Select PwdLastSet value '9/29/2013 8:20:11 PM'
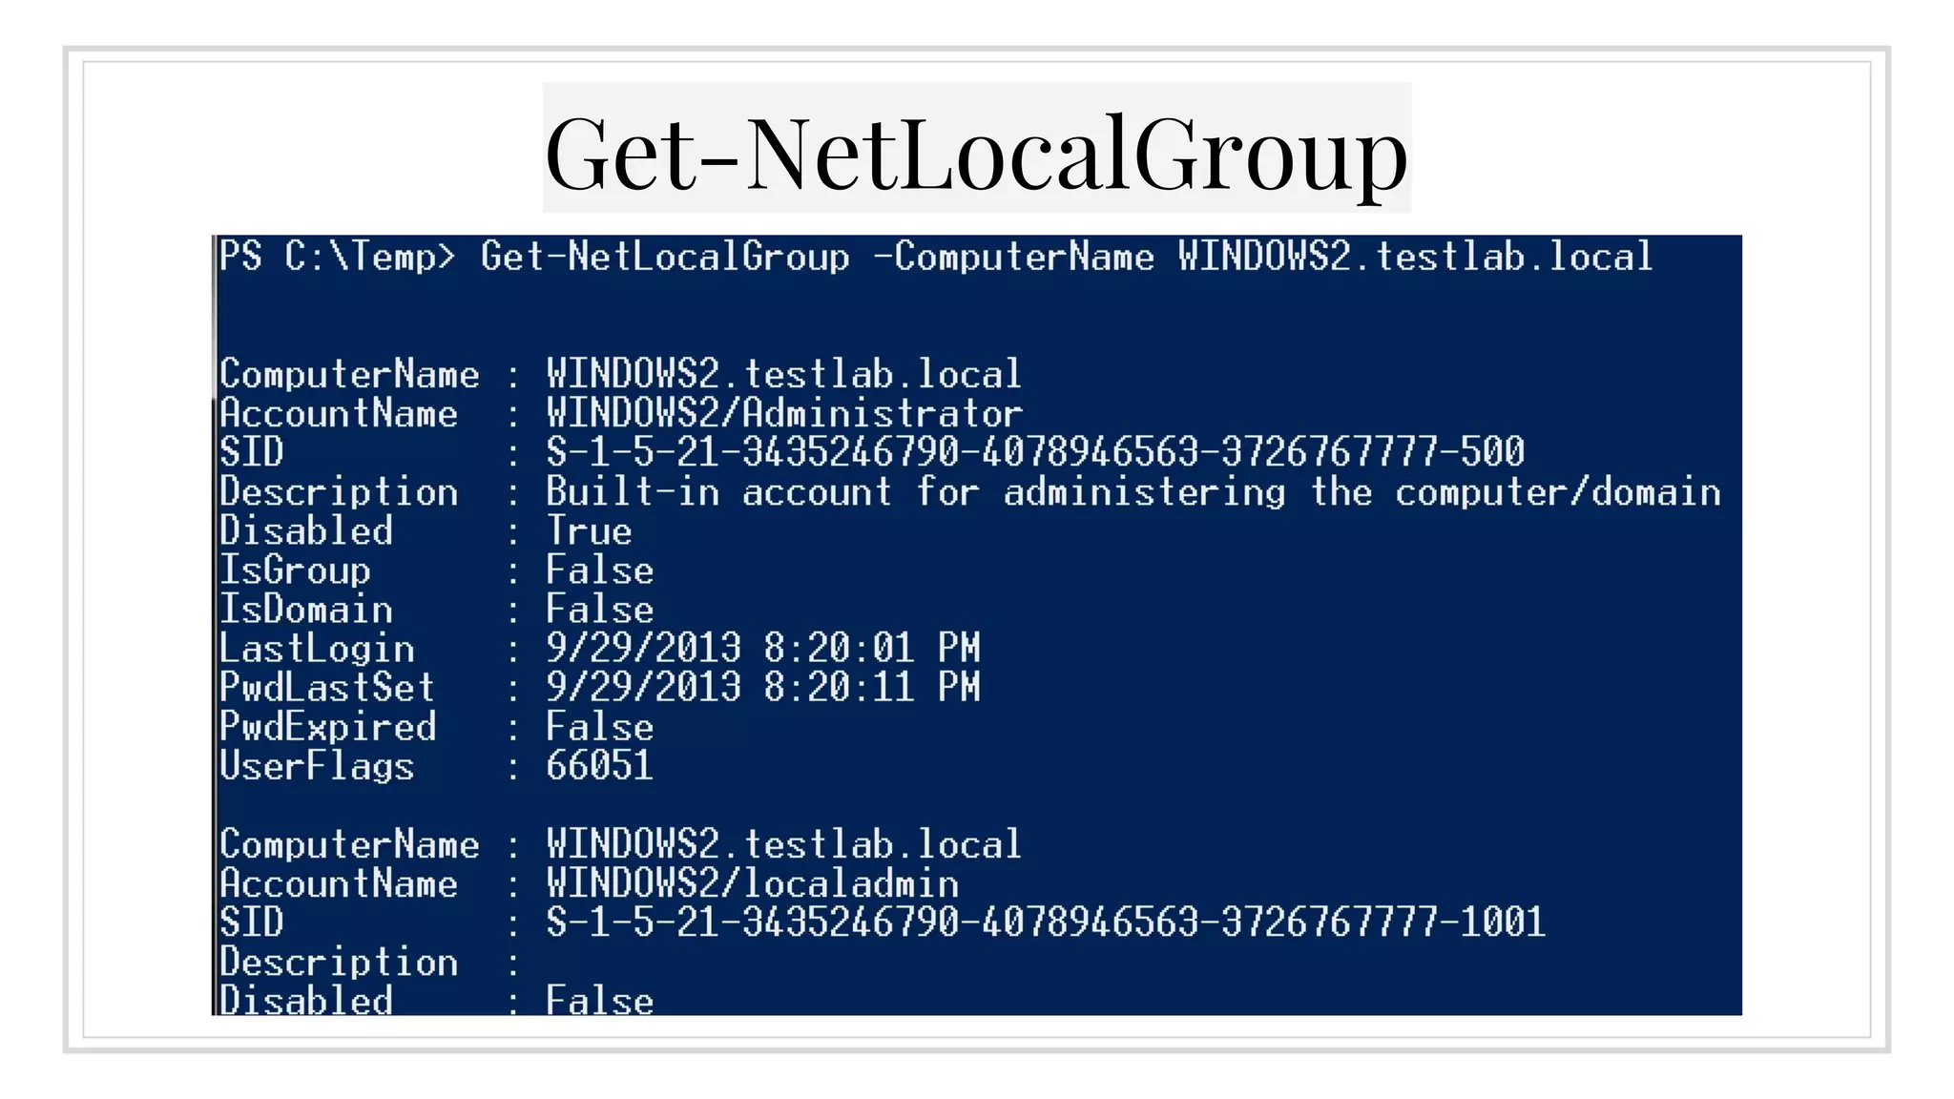1954x1099 pixels. (763, 688)
